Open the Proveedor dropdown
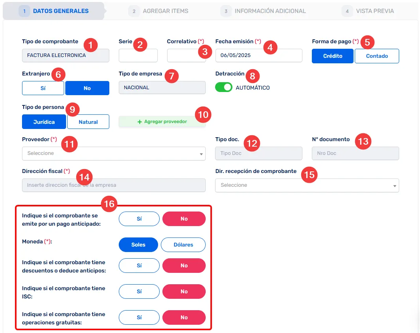The height and width of the screenshot is (333, 420). pos(114,153)
